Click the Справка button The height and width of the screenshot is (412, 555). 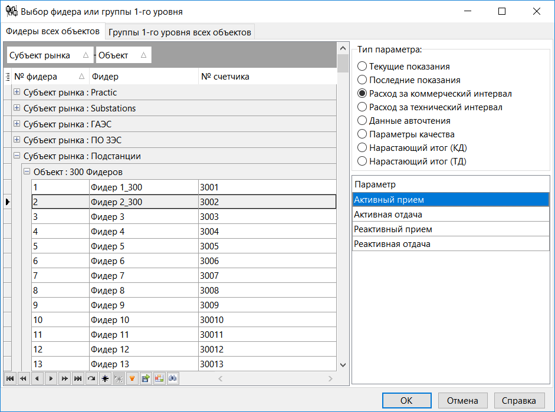click(x=518, y=400)
